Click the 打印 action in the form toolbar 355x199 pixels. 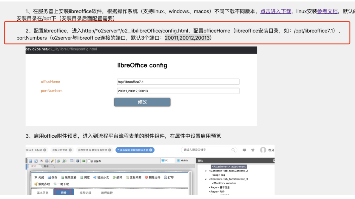coord(169,177)
